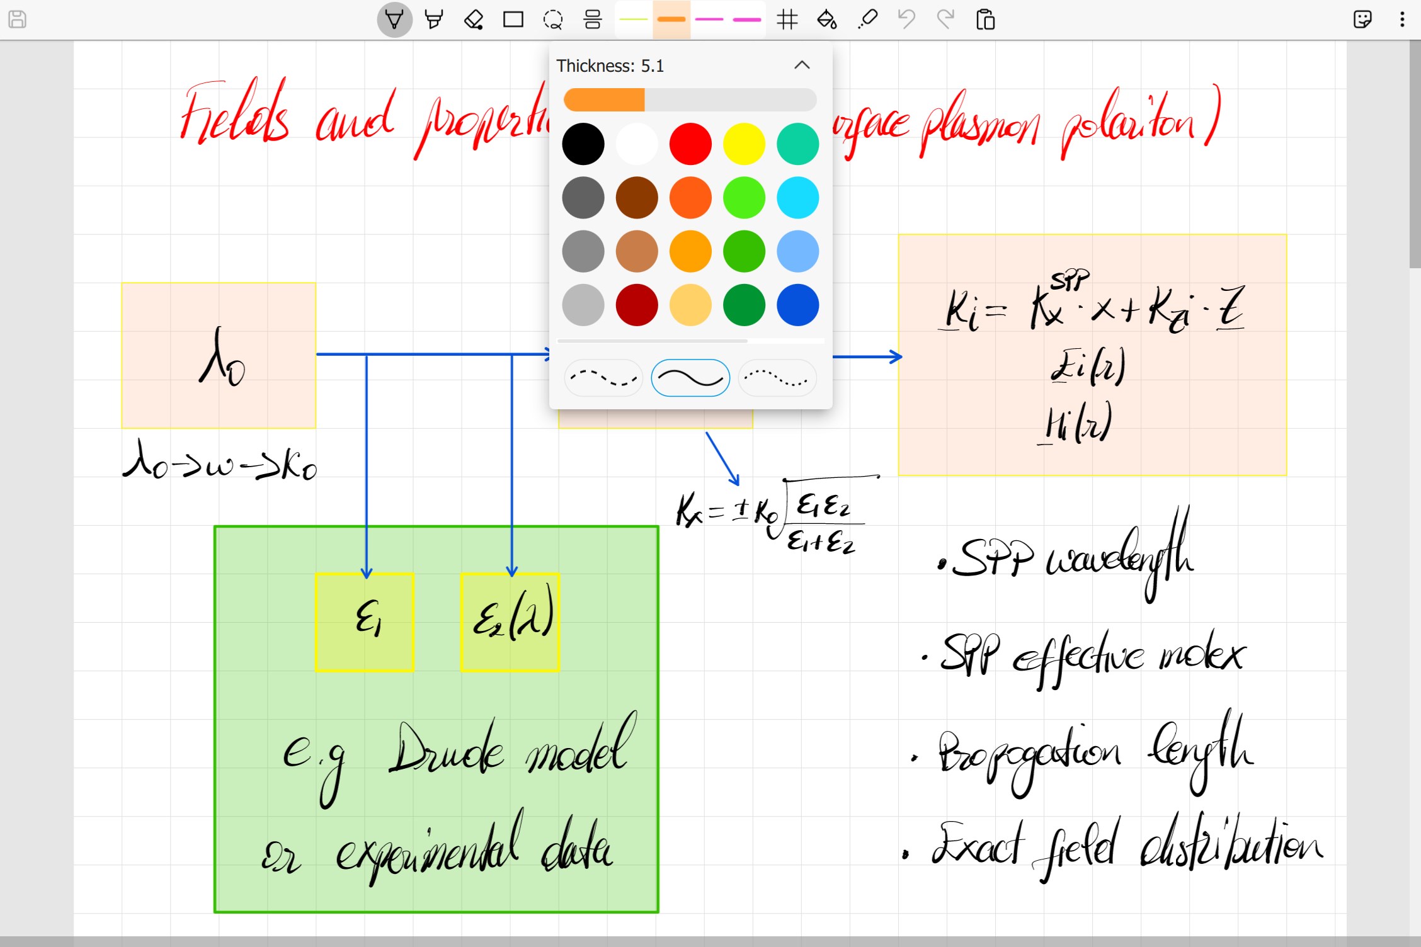Image resolution: width=1421 pixels, height=947 pixels.
Task: Select the yellow-green preset pen
Action: coord(632,20)
